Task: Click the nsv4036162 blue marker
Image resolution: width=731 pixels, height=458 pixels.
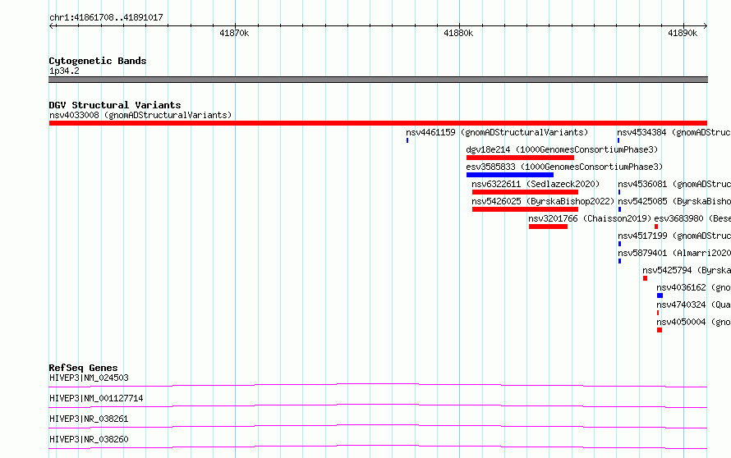Action: [x=660, y=295]
